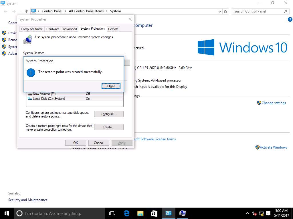Click the greyed Apply button

point(122,143)
